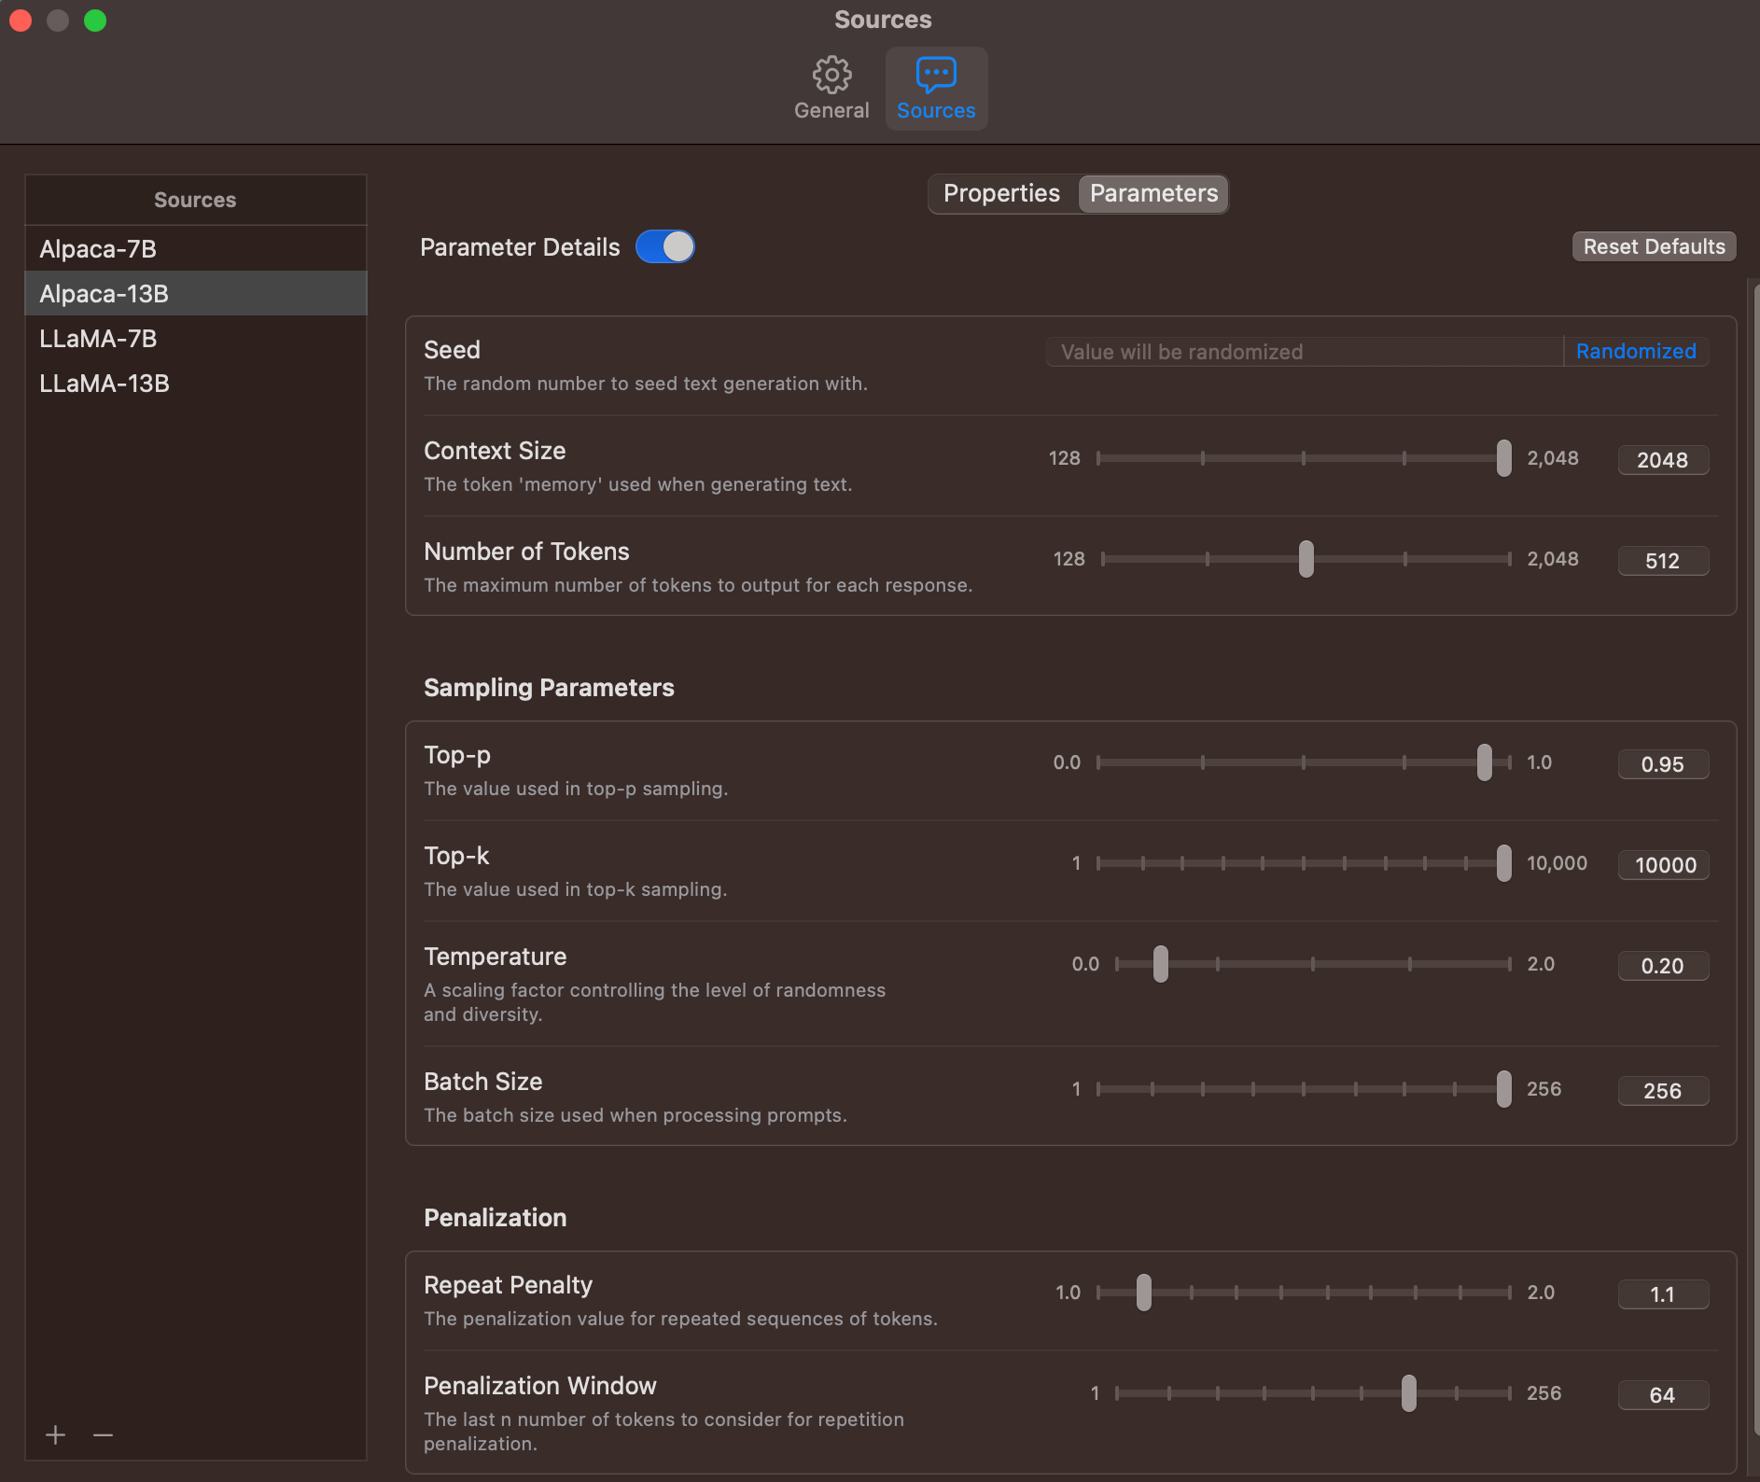Edit the Penalization Window field 64
This screenshot has width=1760, height=1482.
[1663, 1395]
